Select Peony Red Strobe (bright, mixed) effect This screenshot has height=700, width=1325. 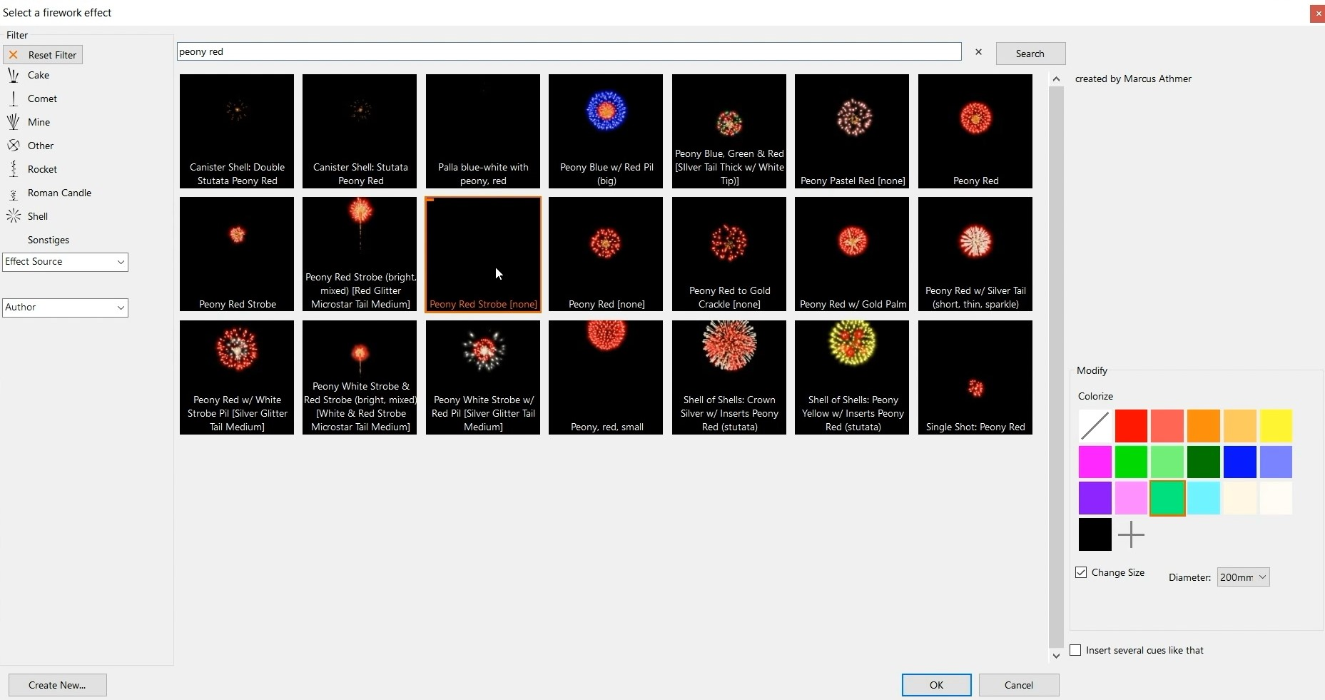[x=360, y=254]
